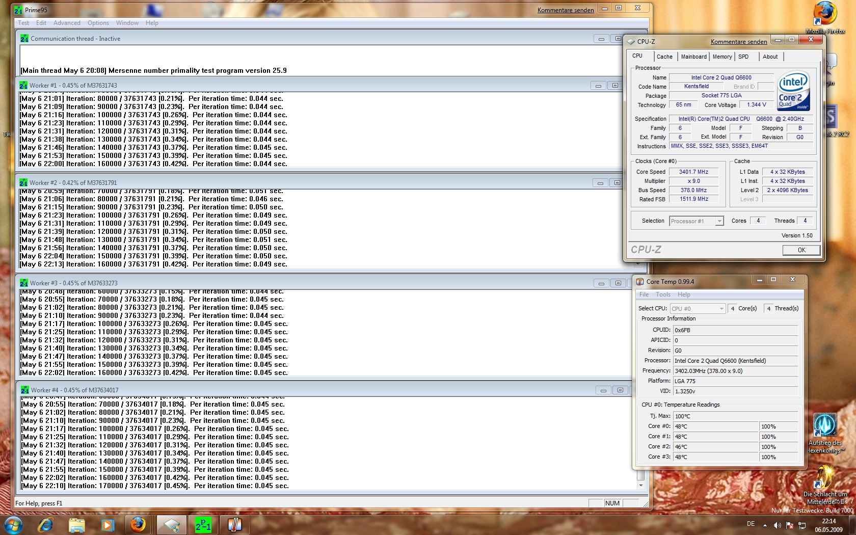Click the Communication thread window icon
The image size is (856, 535).
[24, 38]
